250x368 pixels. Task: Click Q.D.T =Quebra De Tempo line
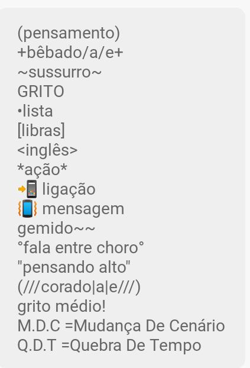[x=109, y=346]
